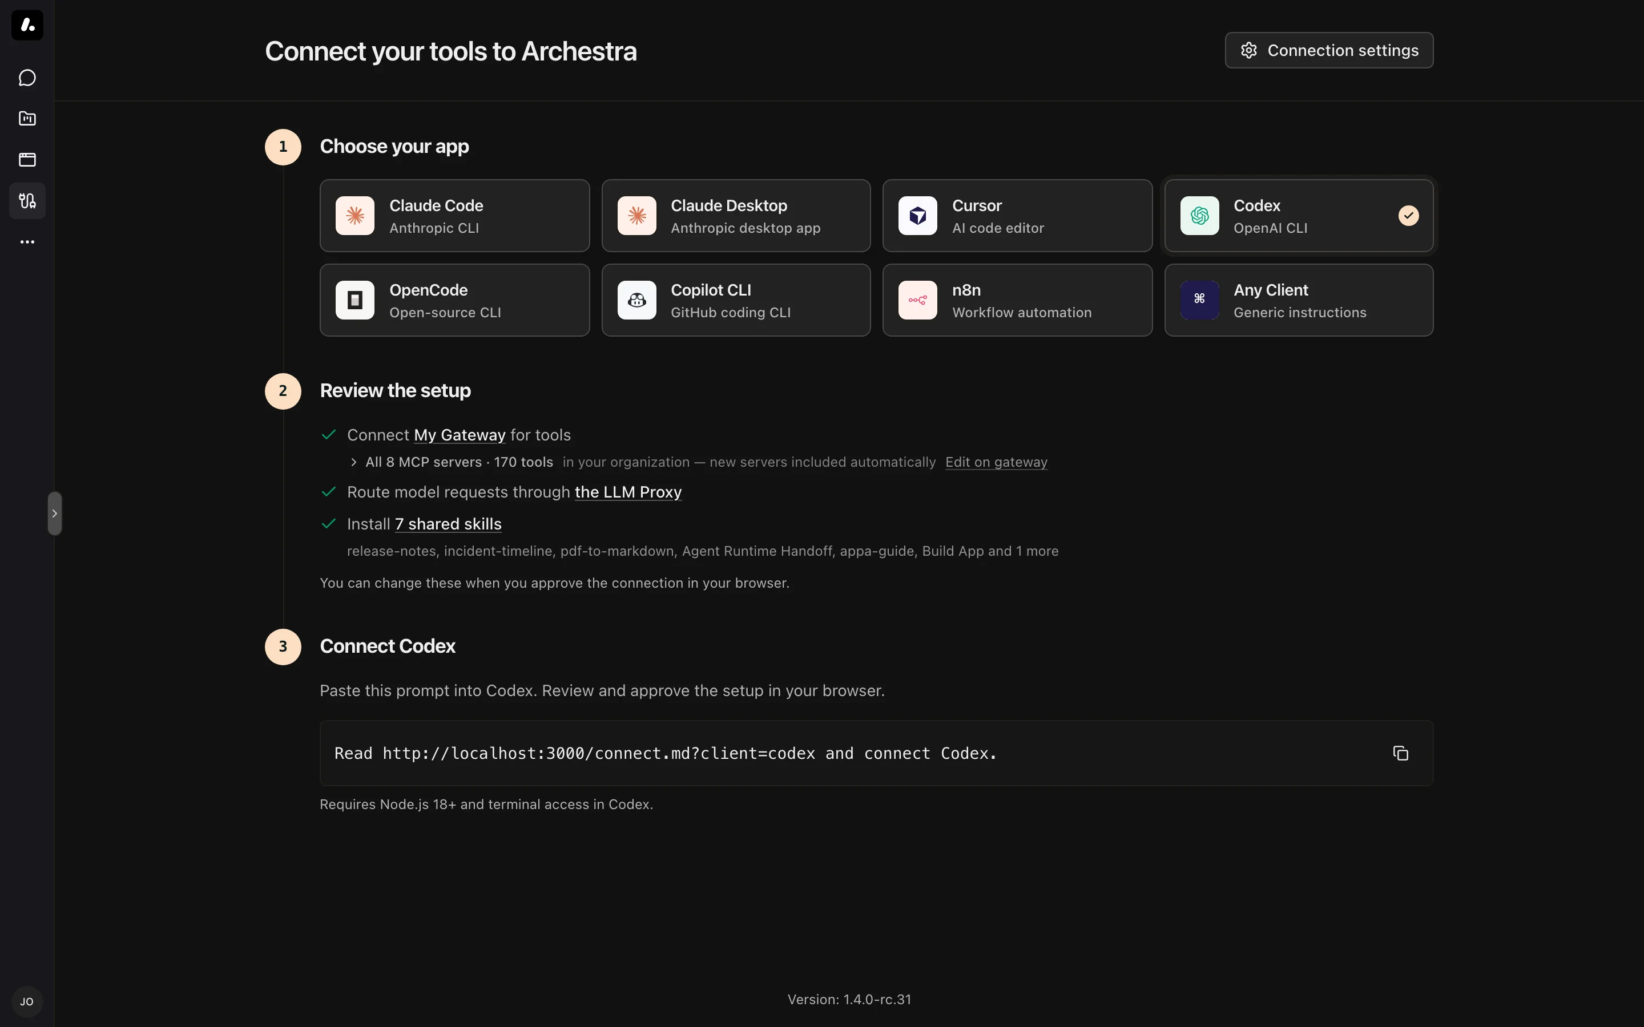Expand the All 8 MCP servers chevron
This screenshot has height=1027, width=1644.
[x=353, y=462]
